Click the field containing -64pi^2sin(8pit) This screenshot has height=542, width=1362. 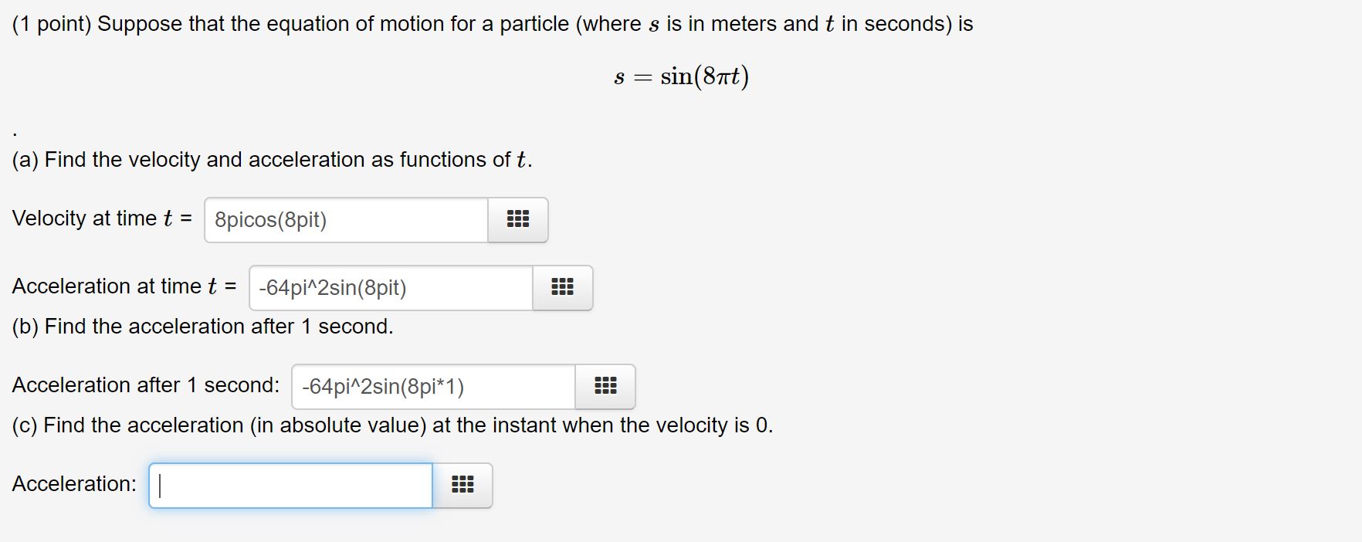391,288
